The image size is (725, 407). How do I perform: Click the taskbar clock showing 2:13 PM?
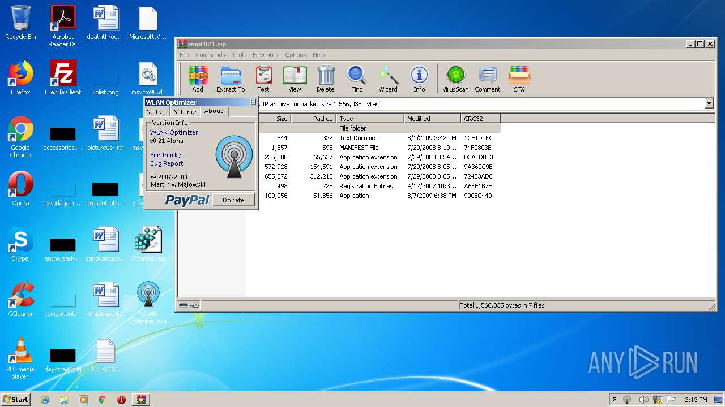point(696,400)
